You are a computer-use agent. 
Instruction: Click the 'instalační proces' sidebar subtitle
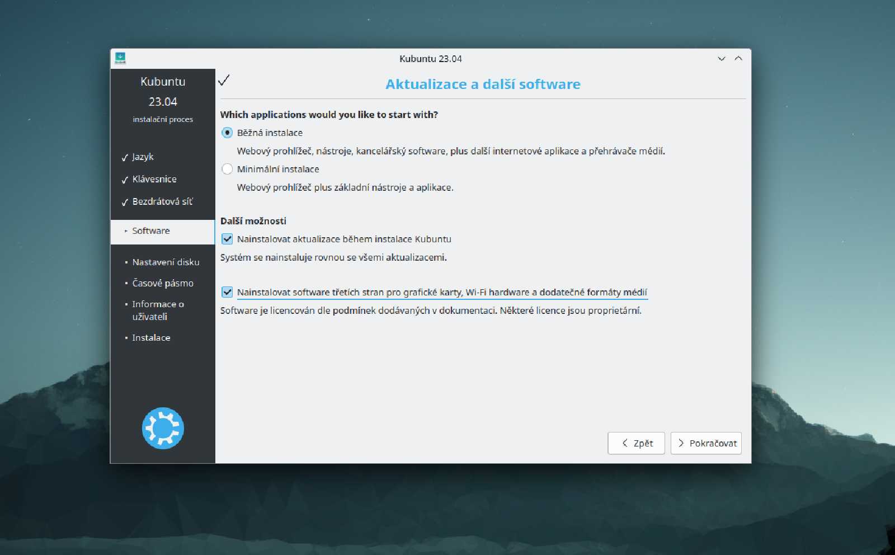pyautogui.click(x=163, y=119)
